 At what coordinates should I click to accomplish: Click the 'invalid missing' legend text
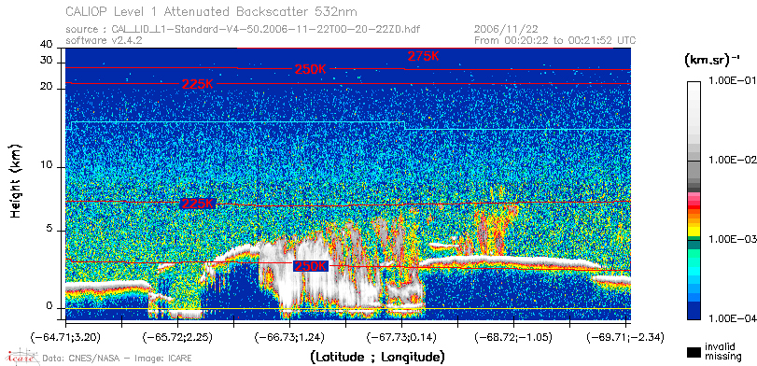point(722,351)
